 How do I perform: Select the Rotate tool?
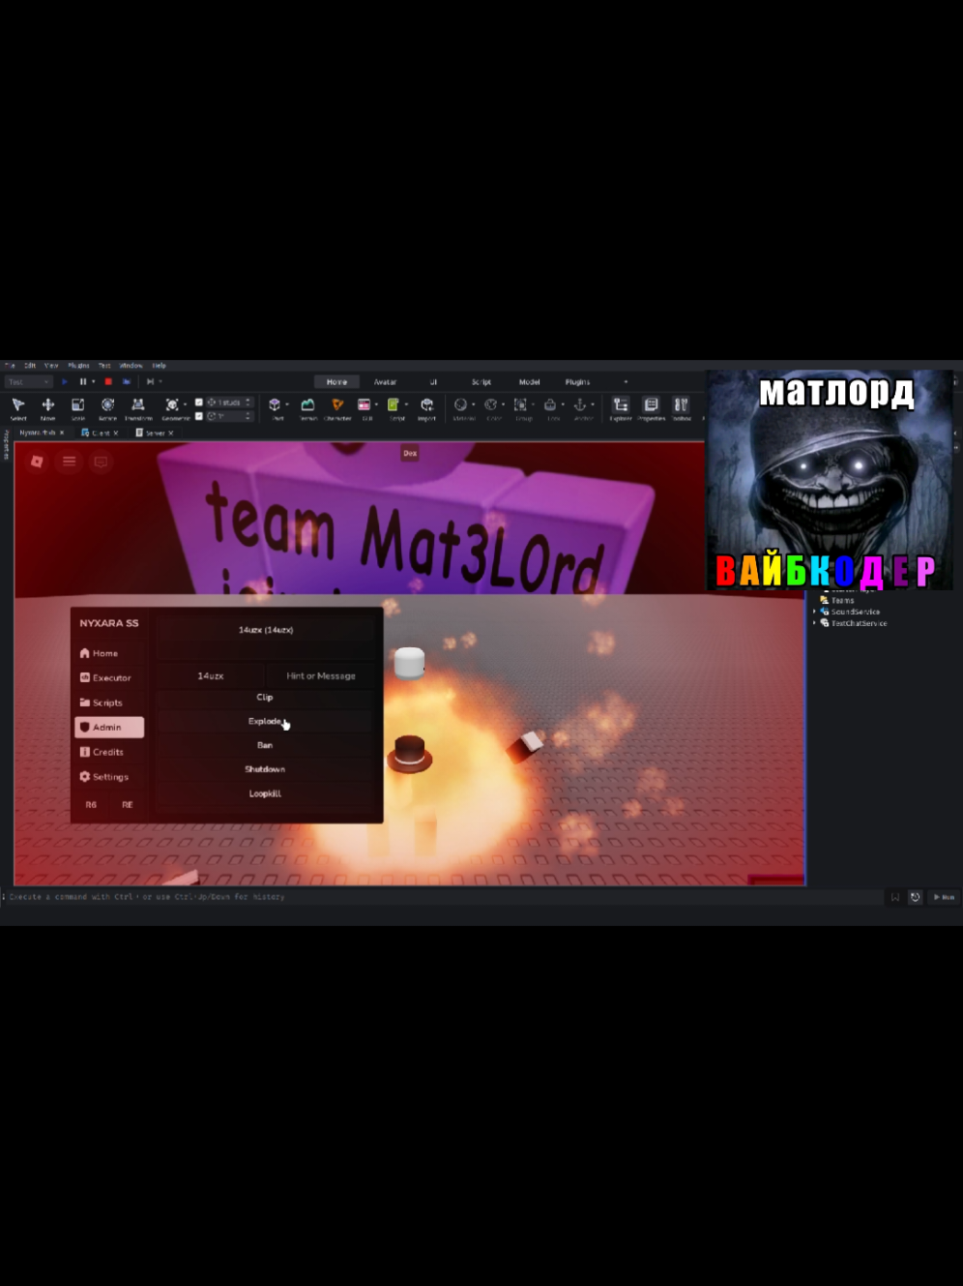click(107, 408)
